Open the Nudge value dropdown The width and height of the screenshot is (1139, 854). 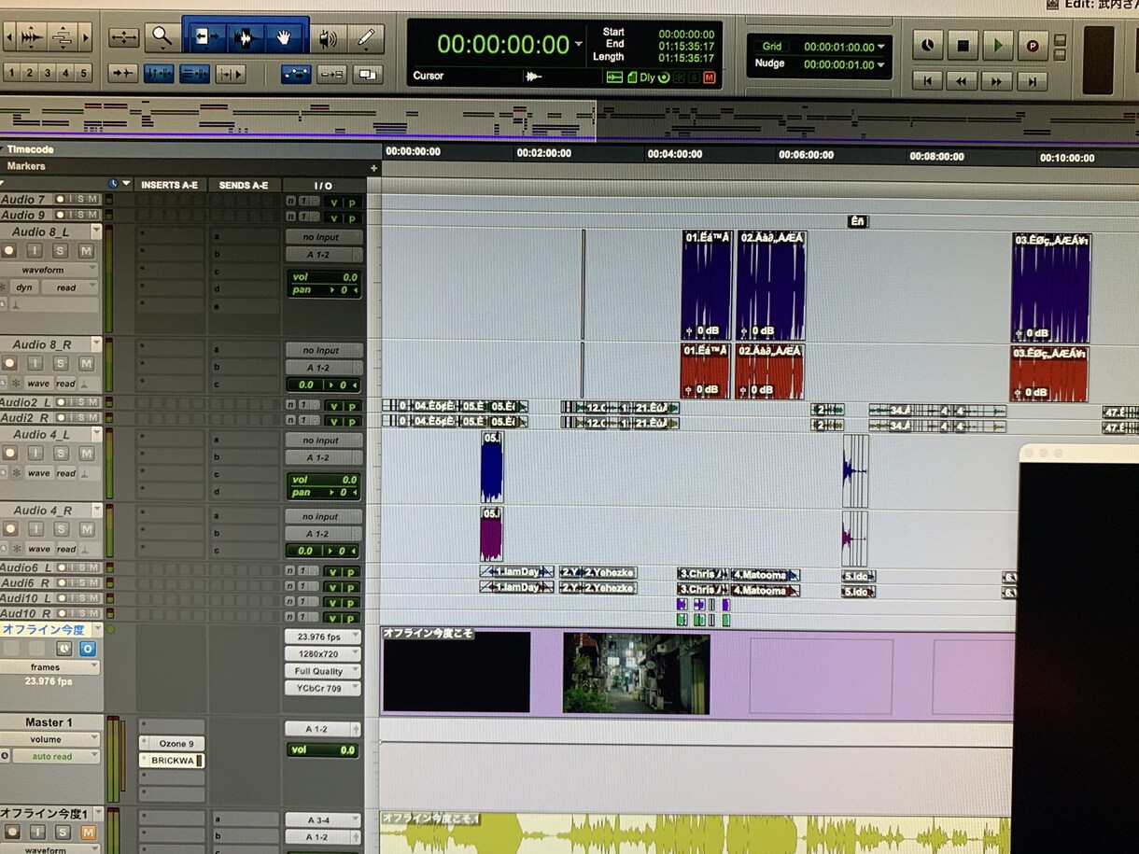(x=881, y=65)
